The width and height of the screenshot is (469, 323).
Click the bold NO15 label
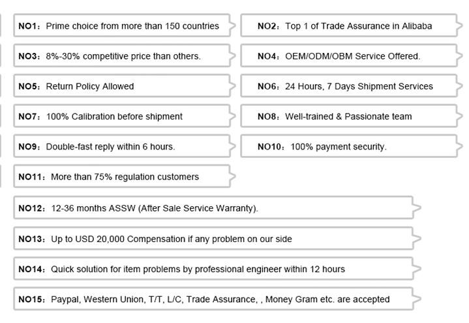tap(31, 299)
